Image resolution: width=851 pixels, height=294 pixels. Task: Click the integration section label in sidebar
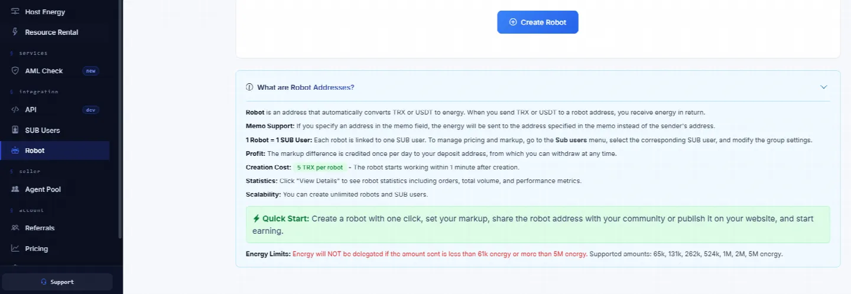38,92
